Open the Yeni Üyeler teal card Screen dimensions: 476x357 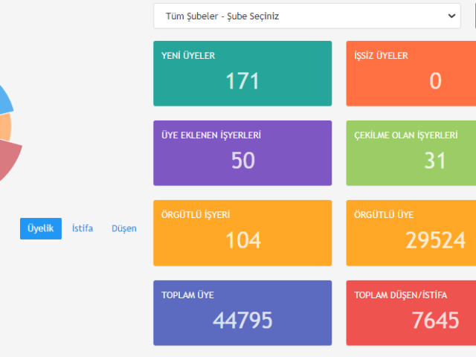click(242, 73)
